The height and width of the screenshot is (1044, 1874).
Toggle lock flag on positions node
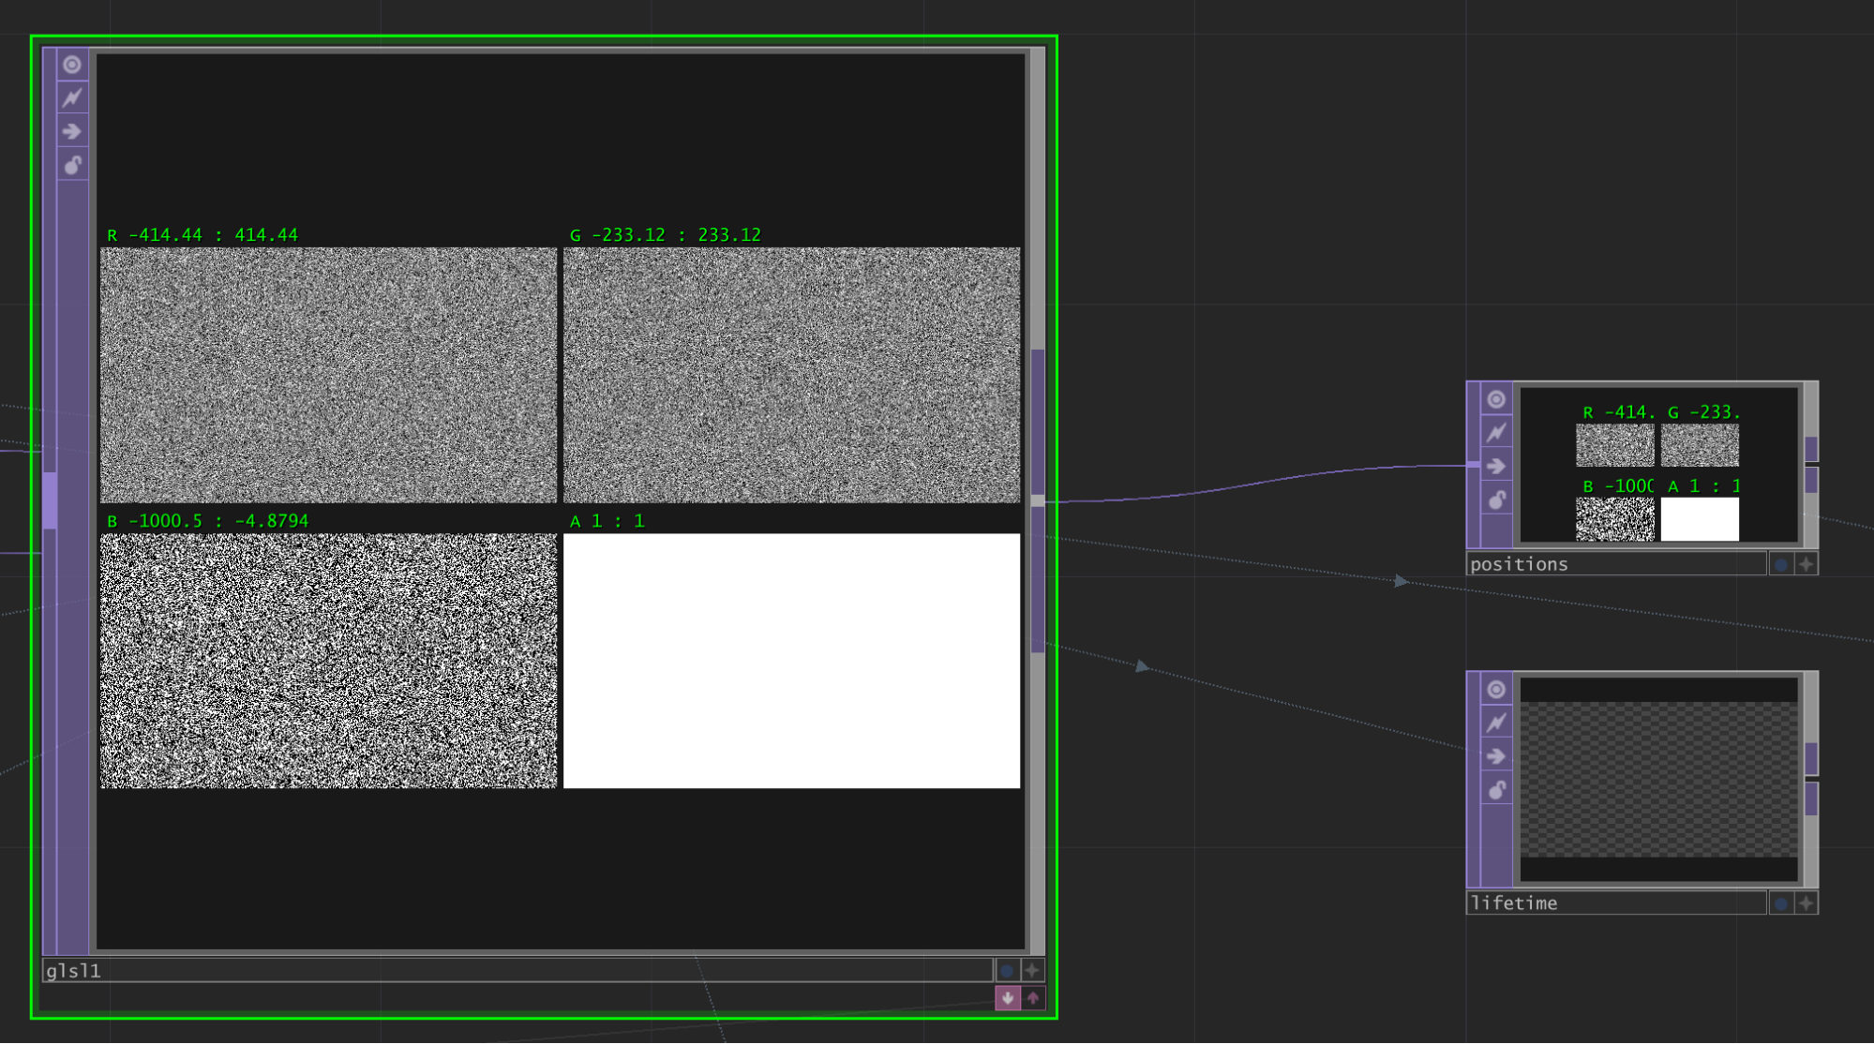point(1496,500)
